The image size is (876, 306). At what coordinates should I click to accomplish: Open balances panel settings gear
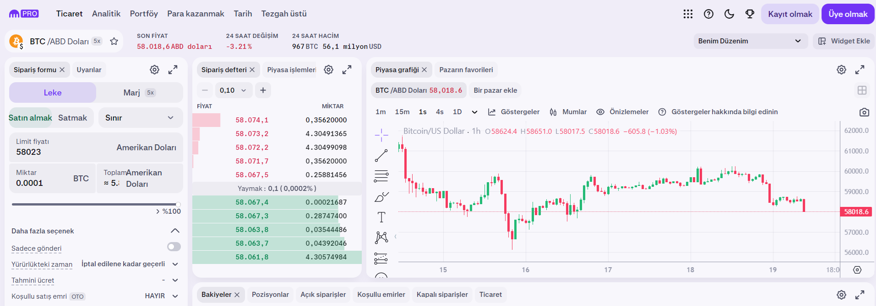pos(841,295)
